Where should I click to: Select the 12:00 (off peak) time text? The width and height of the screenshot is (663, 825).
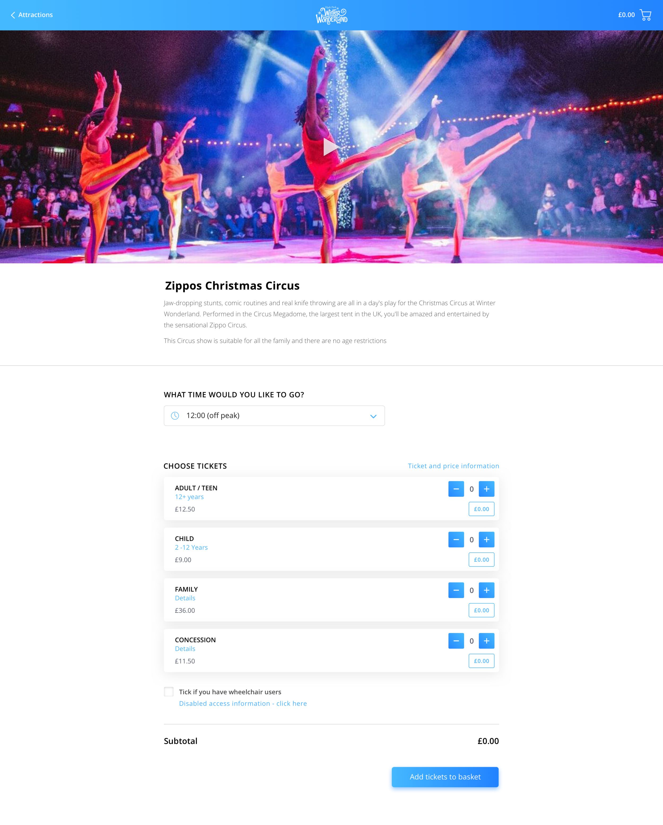point(213,416)
